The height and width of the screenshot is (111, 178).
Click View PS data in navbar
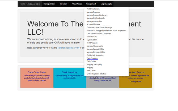(77, 4)
